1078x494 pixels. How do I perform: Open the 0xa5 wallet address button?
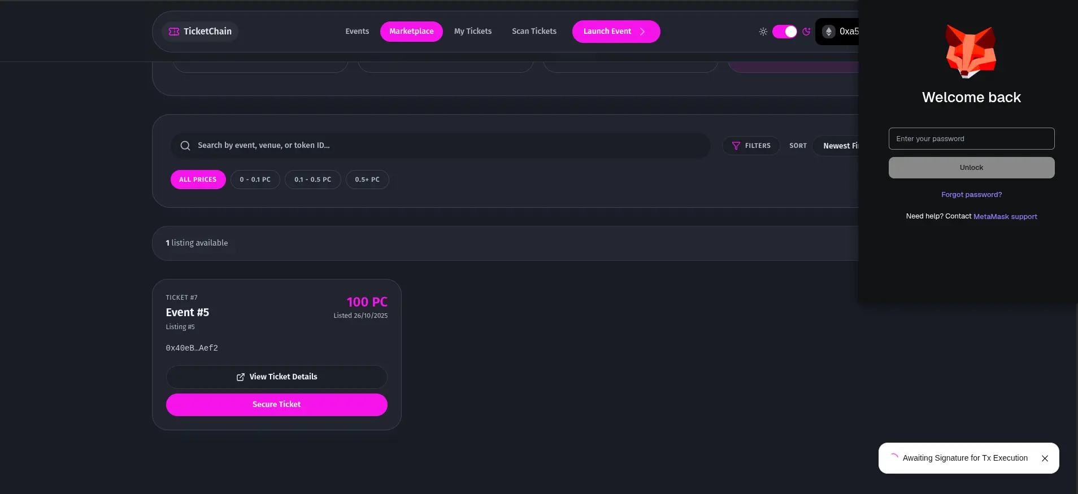pyautogui.click(x=837, y=32)
